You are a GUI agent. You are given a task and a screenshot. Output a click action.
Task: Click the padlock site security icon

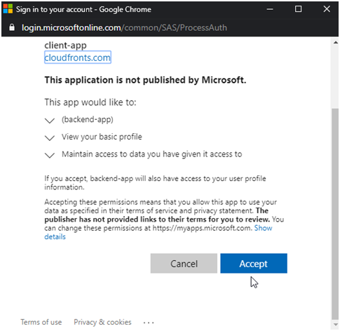[12, 27]
